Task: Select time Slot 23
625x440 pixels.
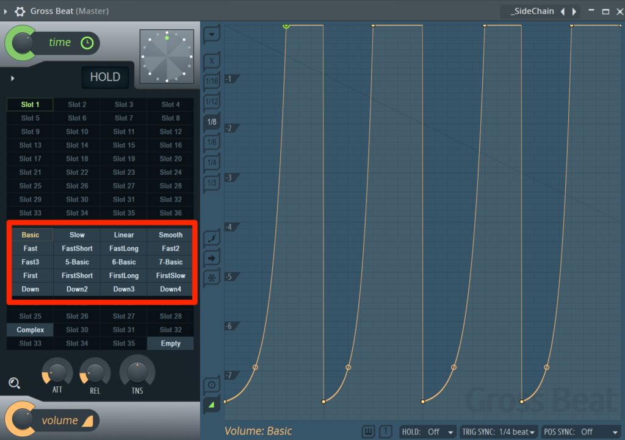Action: [x=124, y=172]
